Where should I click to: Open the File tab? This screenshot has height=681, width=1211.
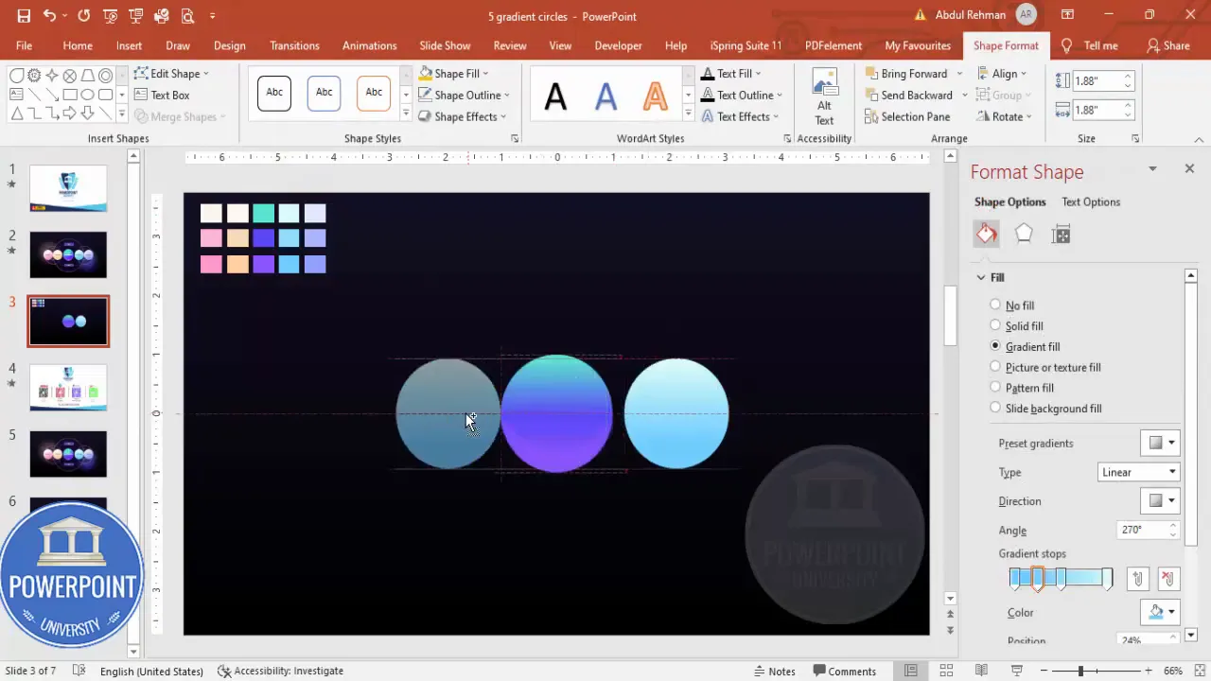24,45
